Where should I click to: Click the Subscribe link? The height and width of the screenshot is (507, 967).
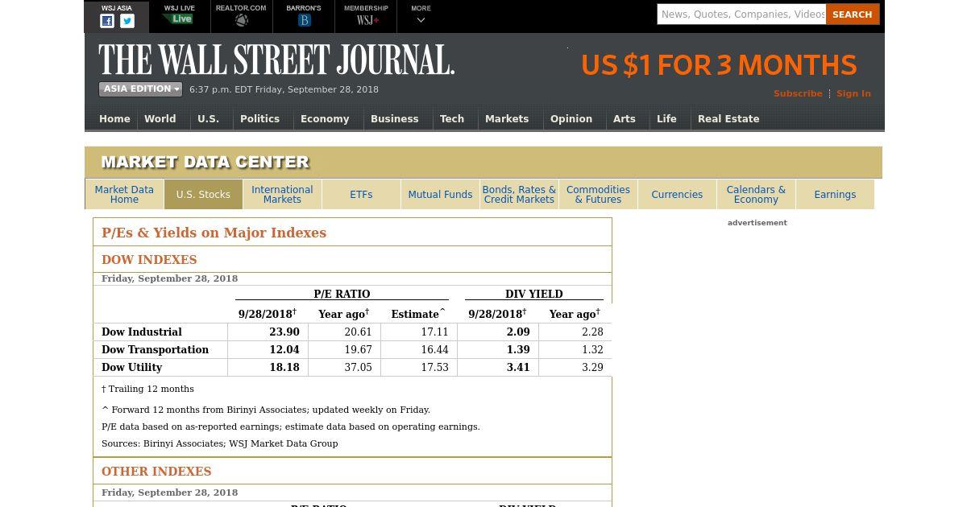(798, 93)
